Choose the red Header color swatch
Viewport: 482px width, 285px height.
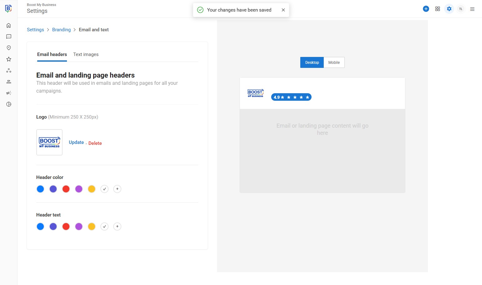[66, 189]
